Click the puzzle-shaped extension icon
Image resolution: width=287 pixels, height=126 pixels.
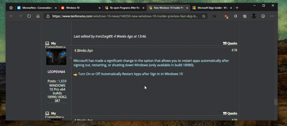236,16
